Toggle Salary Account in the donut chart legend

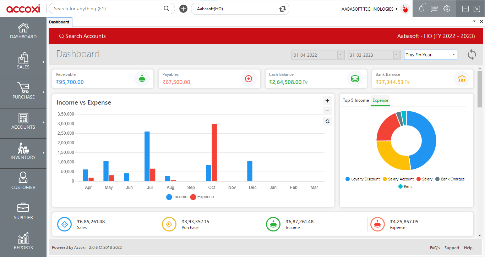tap(398, 179)
